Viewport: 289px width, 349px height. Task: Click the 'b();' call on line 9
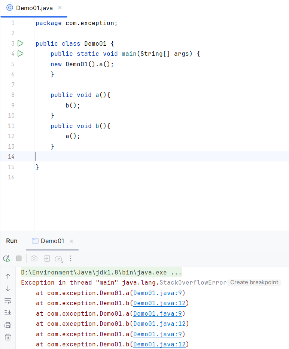(x=73, y=105)
